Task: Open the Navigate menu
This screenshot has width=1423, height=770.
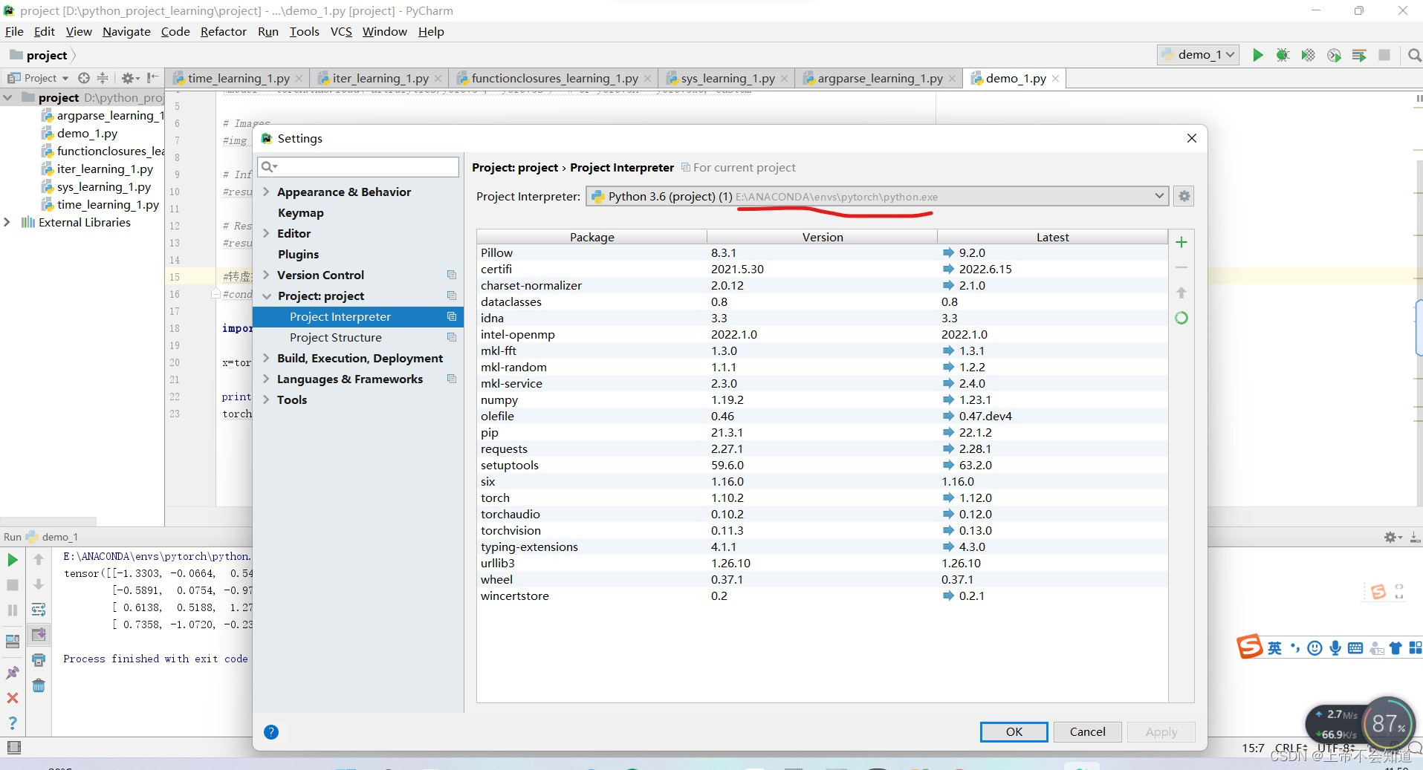Action: tap(126, 31)
